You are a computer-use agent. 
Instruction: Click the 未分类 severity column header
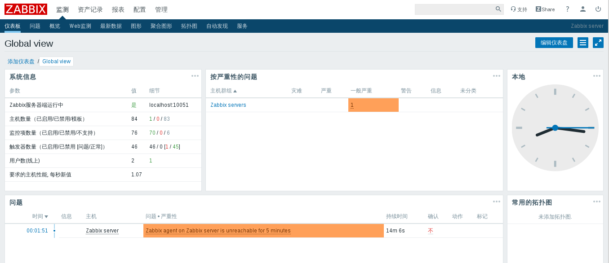[x=468, y=91]
